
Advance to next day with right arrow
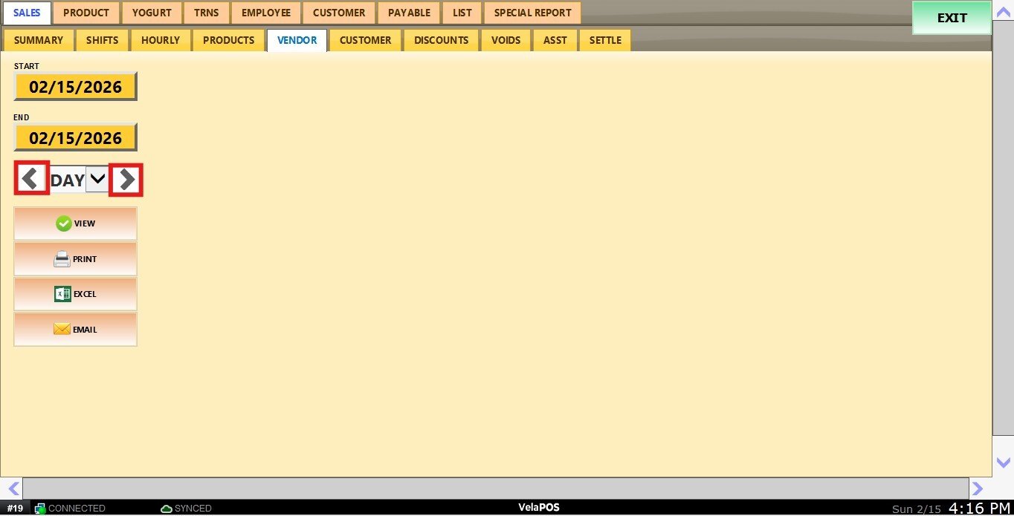pos(126,180)
